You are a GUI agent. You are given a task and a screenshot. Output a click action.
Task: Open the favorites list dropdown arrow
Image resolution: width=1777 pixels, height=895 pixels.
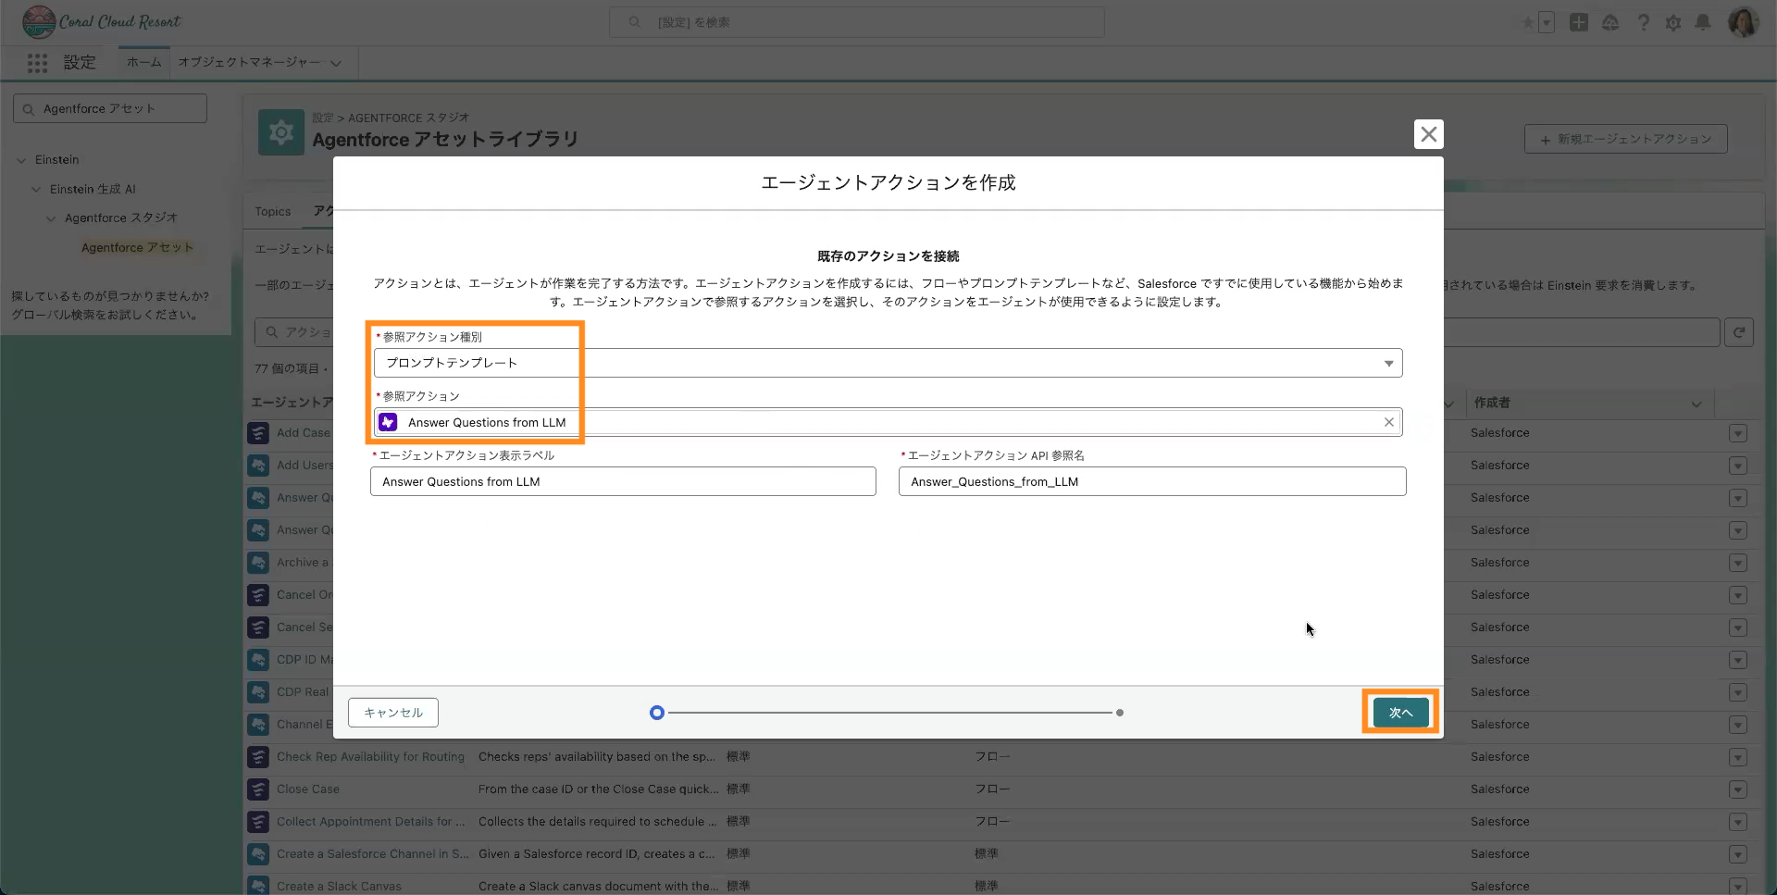[x=1547, y=22]
